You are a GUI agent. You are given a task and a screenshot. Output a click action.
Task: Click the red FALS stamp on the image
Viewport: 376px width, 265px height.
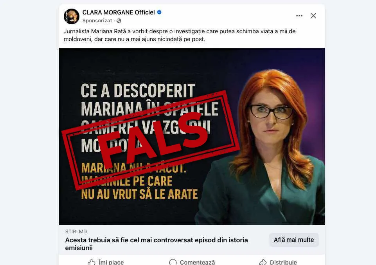coord(151,140)
